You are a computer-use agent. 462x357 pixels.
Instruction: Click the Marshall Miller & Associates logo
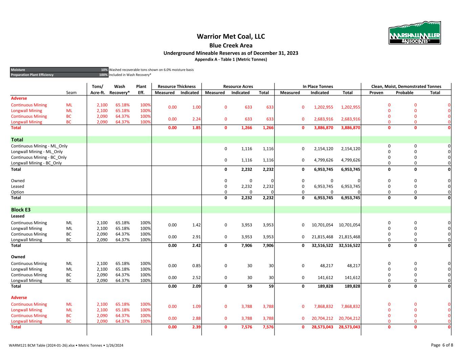point(415,34)
